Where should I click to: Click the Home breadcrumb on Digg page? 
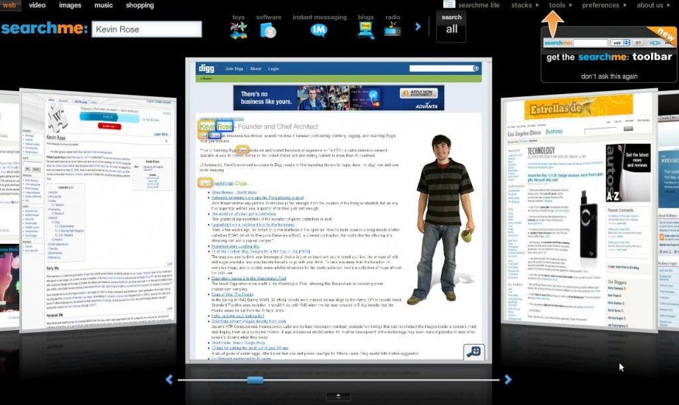click(206, 79)
